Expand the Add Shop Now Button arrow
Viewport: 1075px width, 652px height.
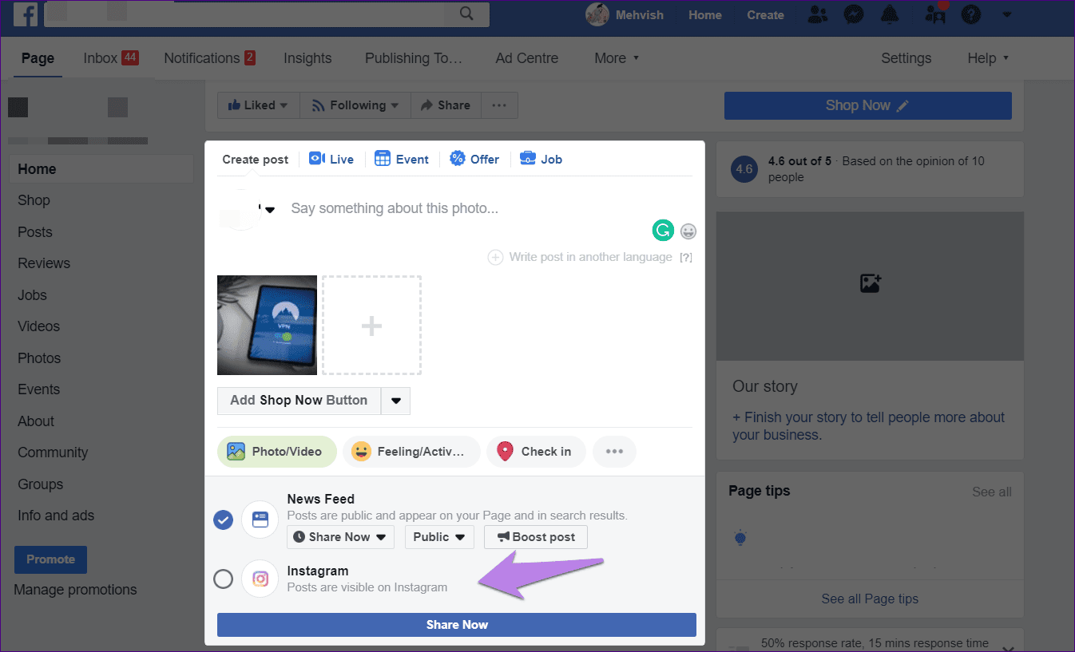(396, 401)
